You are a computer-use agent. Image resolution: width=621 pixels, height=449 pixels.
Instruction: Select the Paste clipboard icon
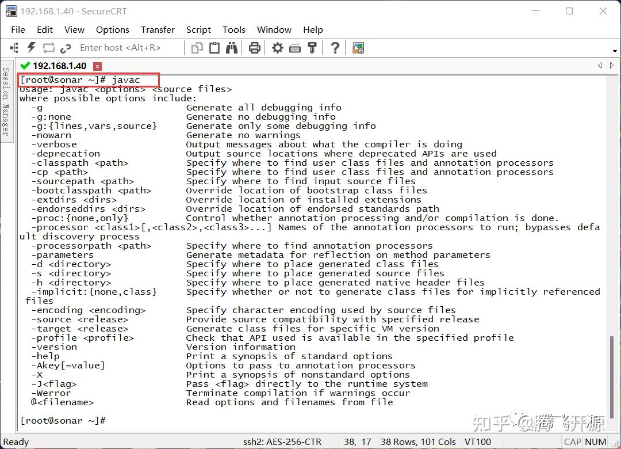click(214, 48)
